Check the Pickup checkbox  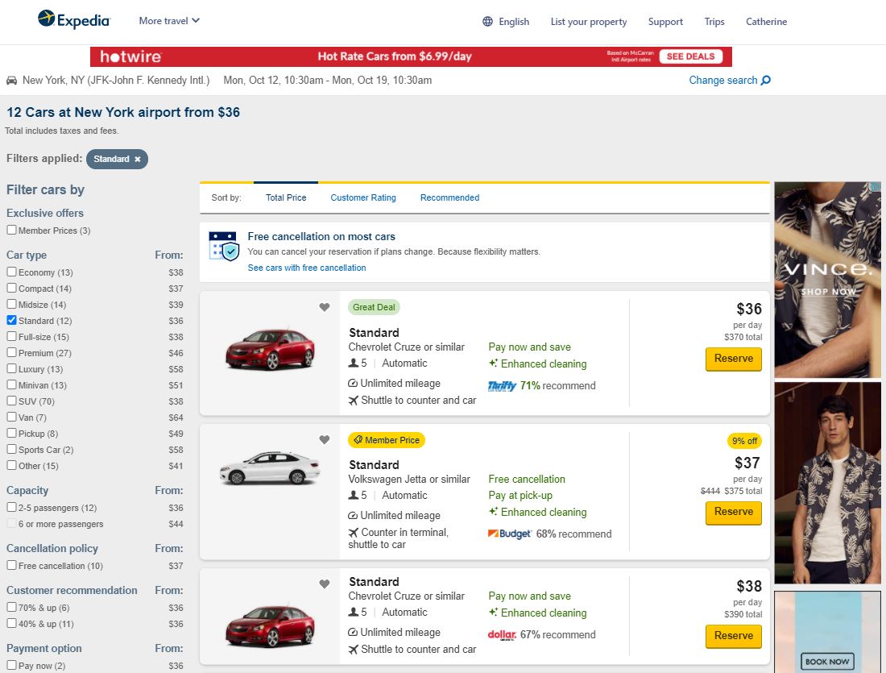pyautogui.click(x=11, y=433)
